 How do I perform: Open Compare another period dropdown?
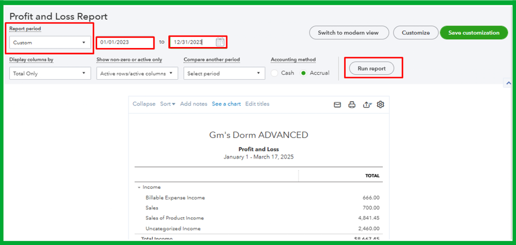tap(225, 73)
